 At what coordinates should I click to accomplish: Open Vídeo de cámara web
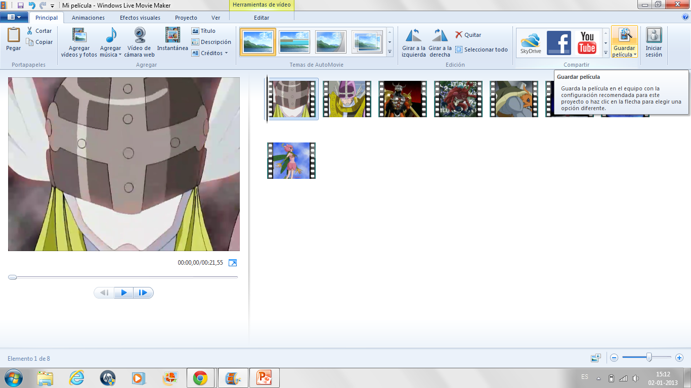140,42
